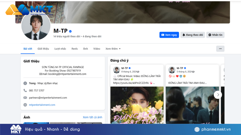Open the subway scene post image

(192, 105)
